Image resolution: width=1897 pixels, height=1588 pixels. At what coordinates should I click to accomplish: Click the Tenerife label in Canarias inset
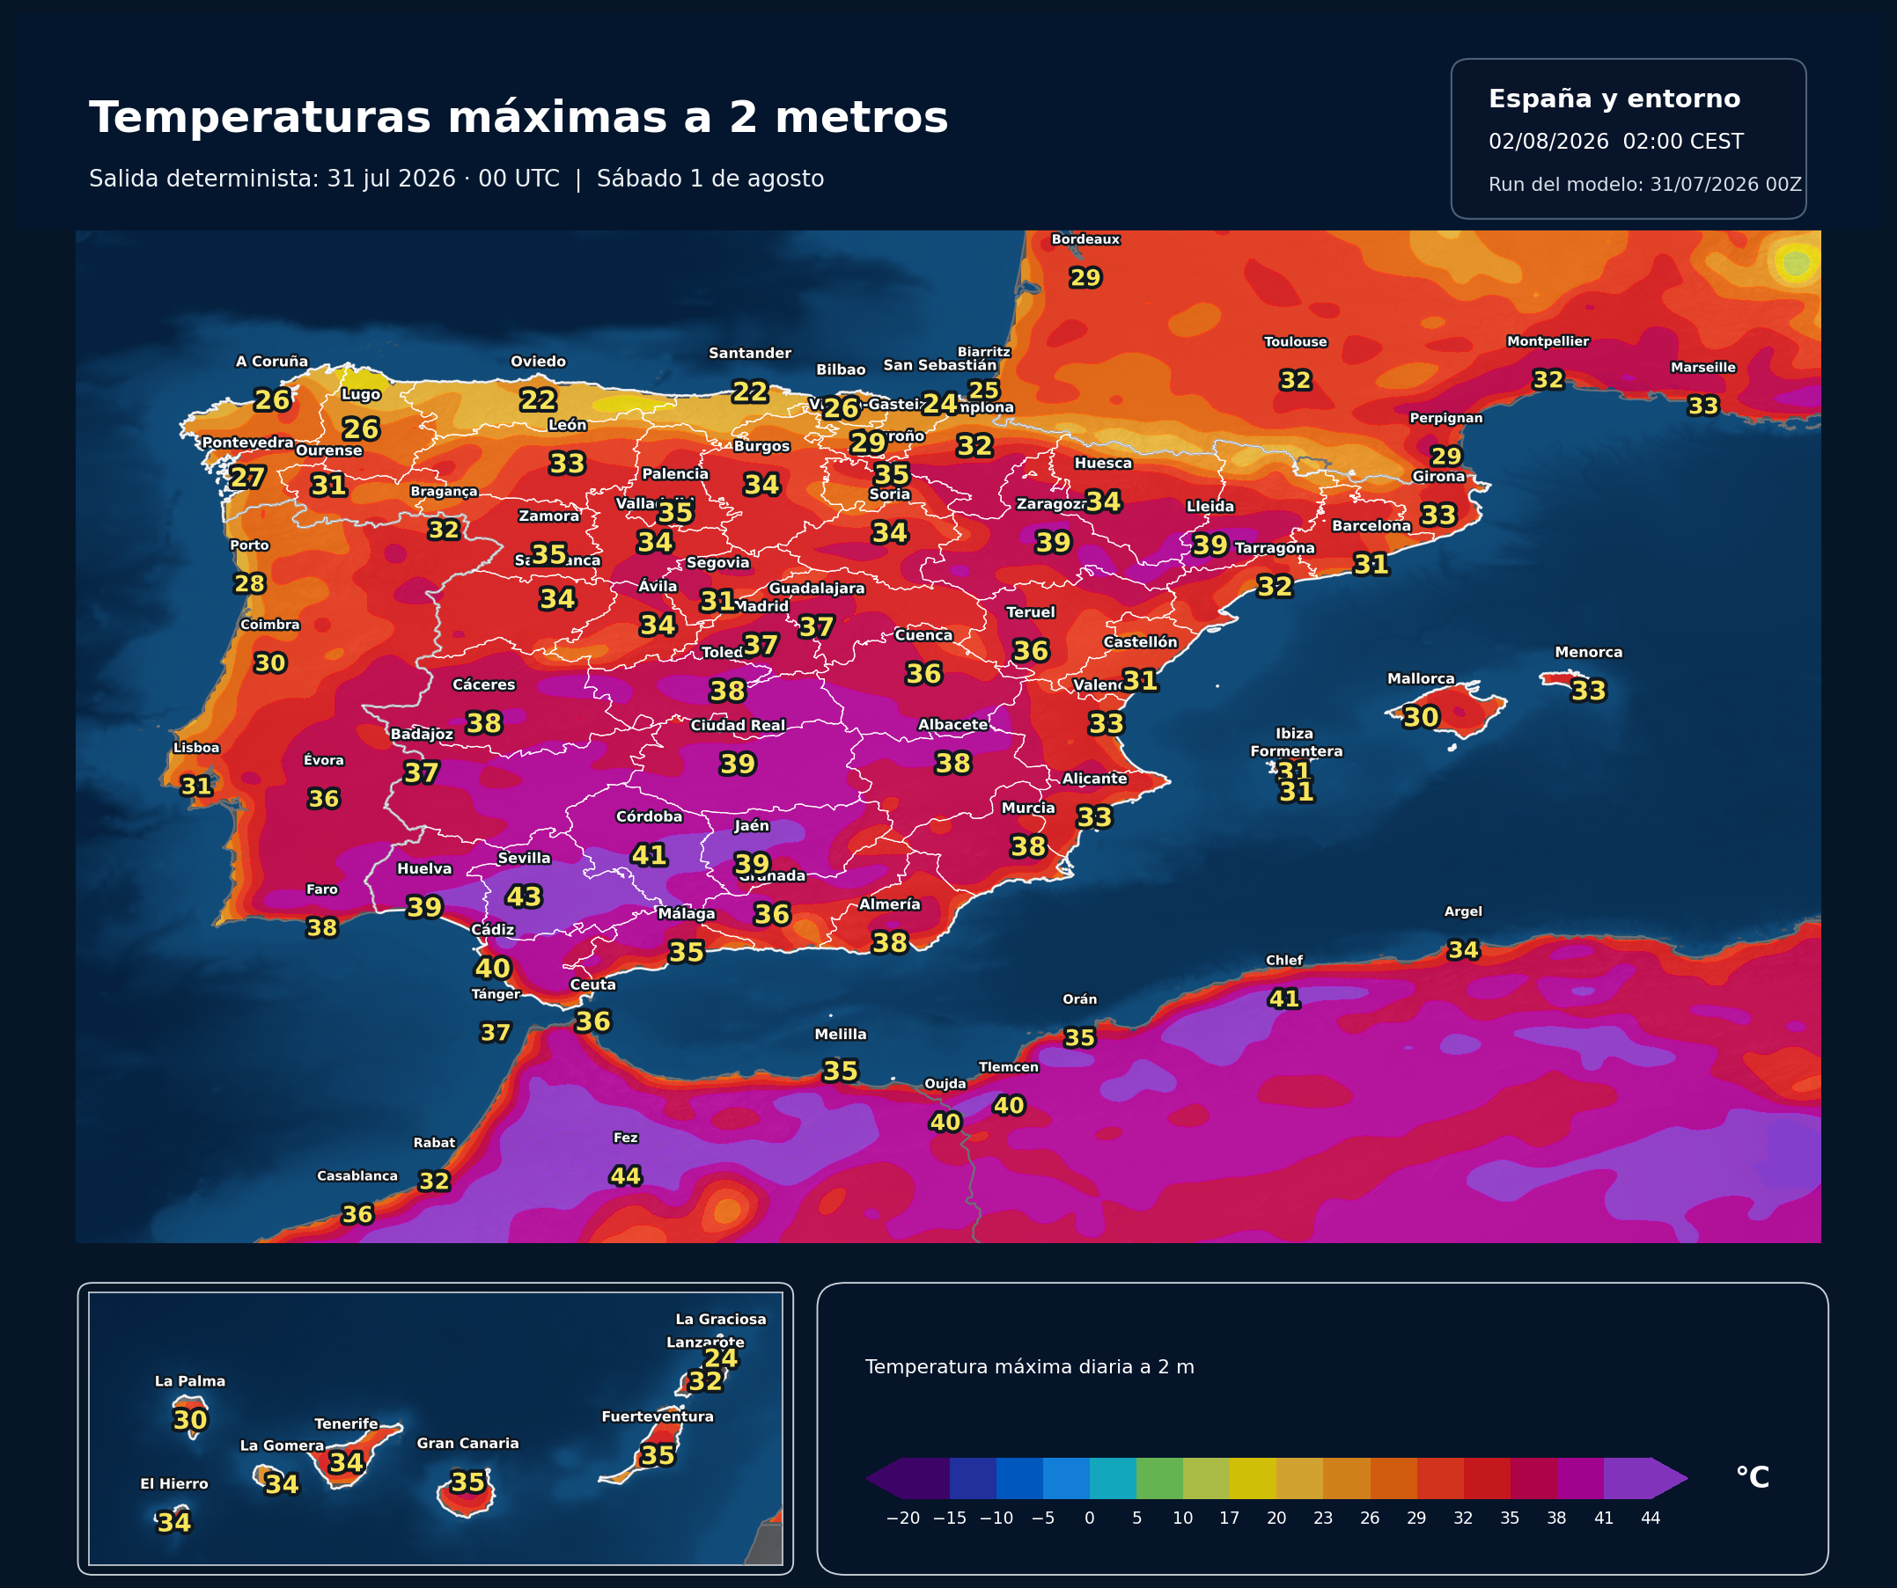point(346,1423)
